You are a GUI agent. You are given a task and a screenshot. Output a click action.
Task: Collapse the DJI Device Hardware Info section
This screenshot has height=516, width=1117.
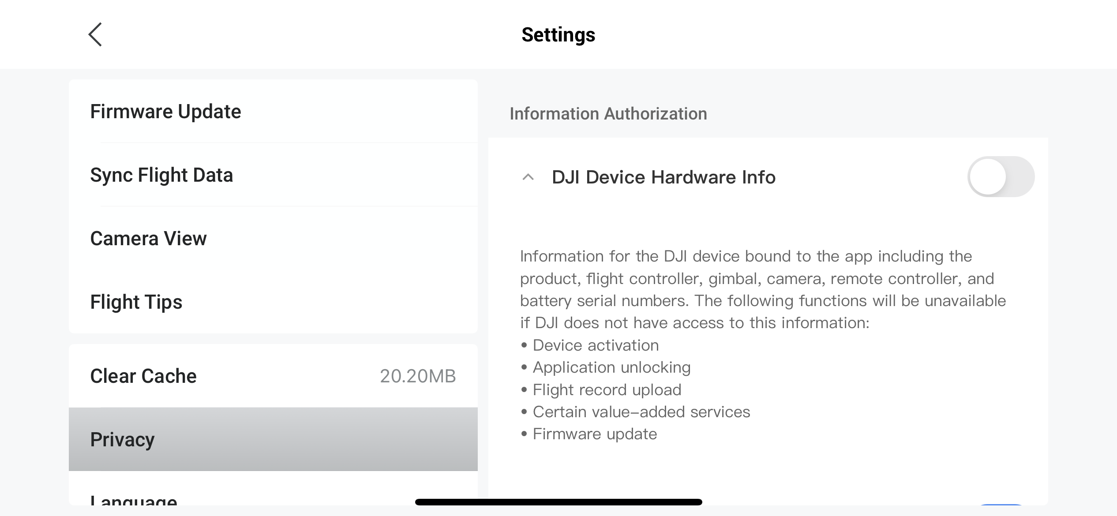(528, 177)
